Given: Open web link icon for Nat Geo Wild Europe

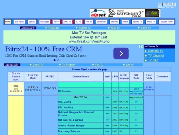Looking at the screenshot, I should (x=107, y=120).
